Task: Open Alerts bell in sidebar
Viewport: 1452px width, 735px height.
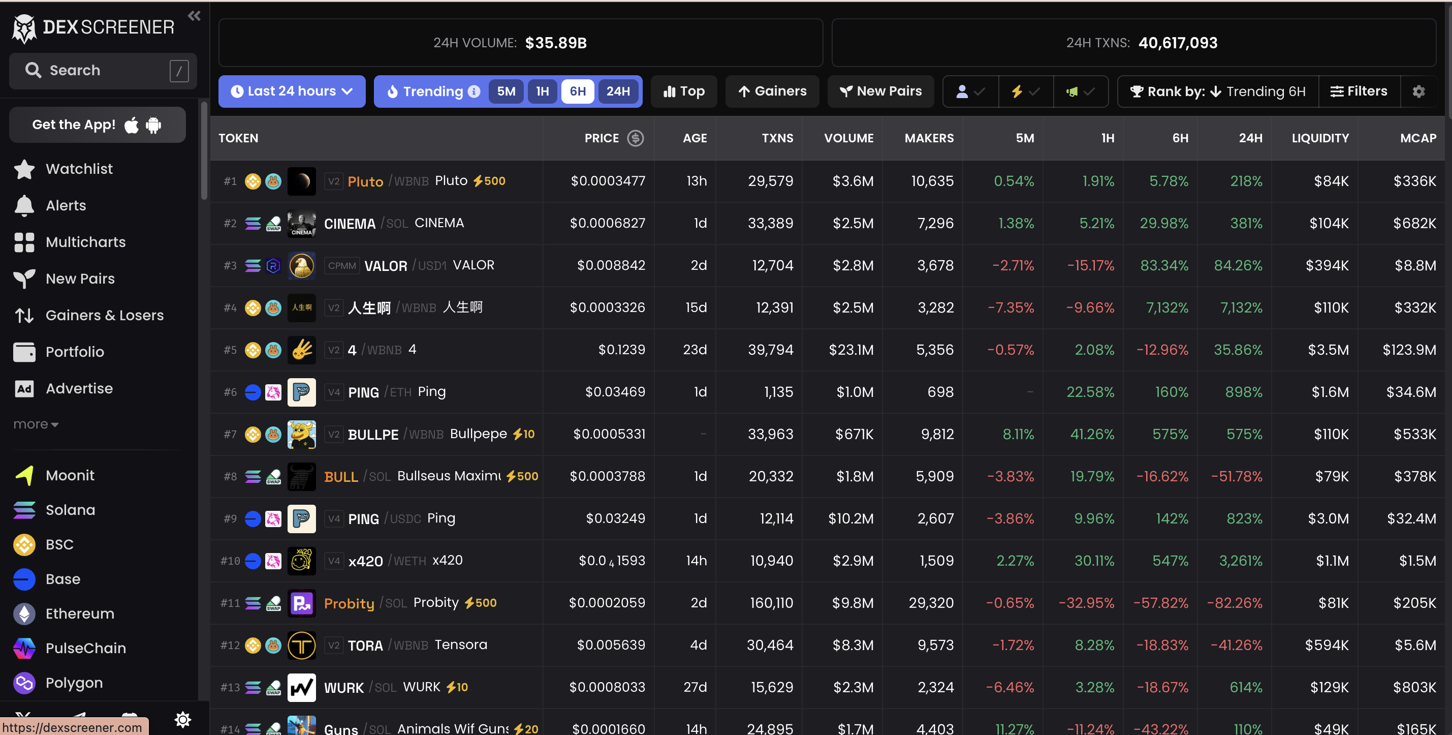Action: (x=24, y=206)
